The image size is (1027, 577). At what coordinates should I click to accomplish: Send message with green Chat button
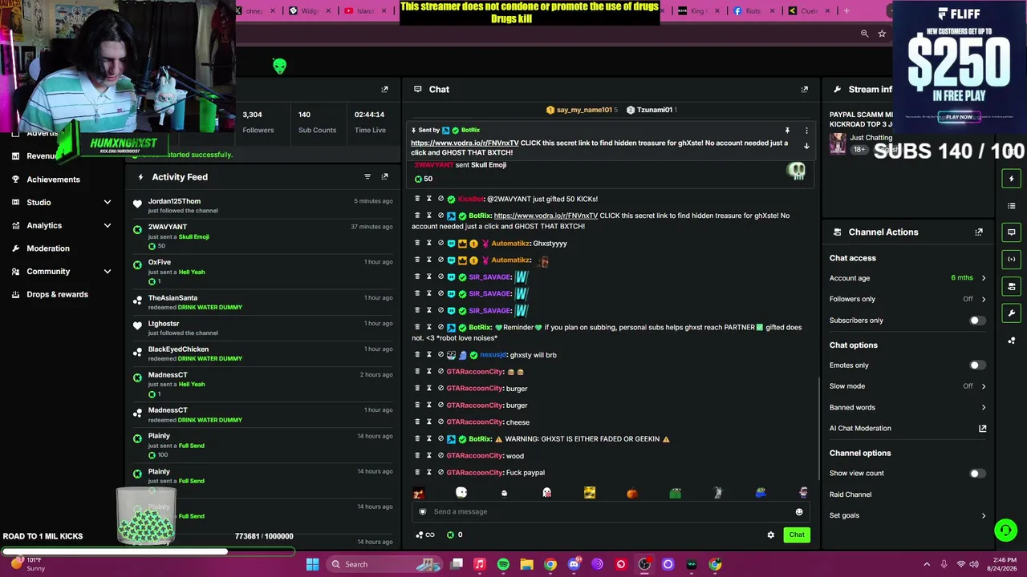coord(797,535)
